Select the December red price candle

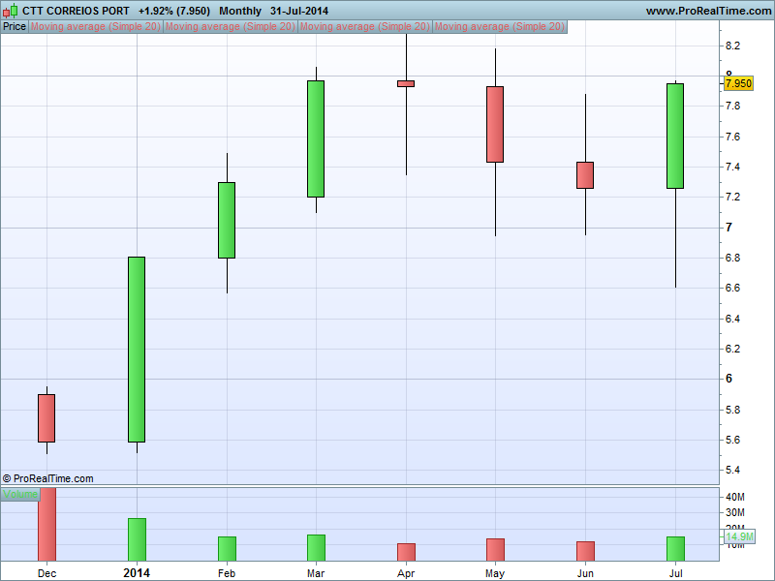pos(46,418)
